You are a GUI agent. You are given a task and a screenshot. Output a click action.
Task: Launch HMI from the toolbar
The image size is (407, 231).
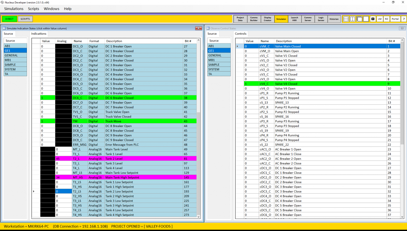[x=294, y=19]
